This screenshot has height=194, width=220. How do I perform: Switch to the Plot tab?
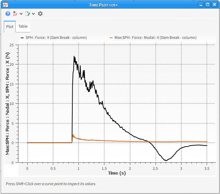(10, 27)
